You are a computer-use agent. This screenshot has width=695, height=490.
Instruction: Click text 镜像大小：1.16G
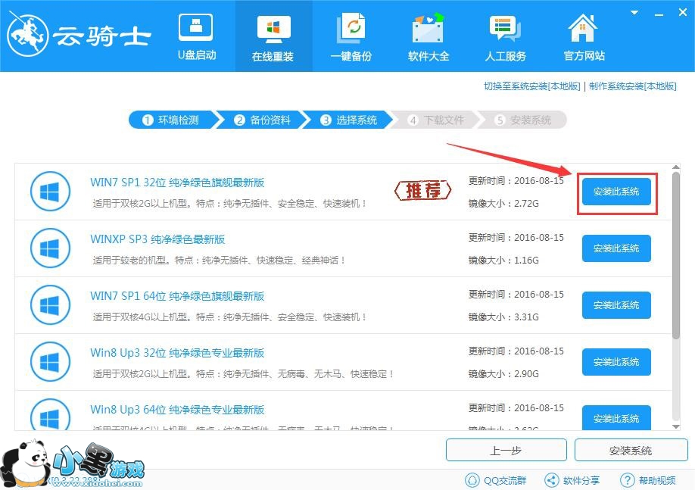coord(503,261)
